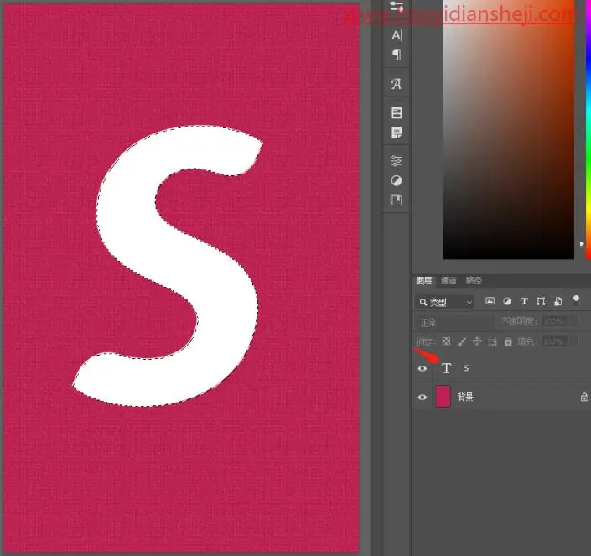Click the lock all padlock icon
Screen dimensions: 591x556
[x=508, y=341]
